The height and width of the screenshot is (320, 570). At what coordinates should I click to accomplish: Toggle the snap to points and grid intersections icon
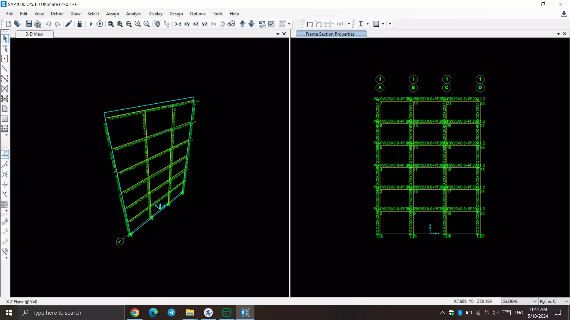click(x=5, y=154)
